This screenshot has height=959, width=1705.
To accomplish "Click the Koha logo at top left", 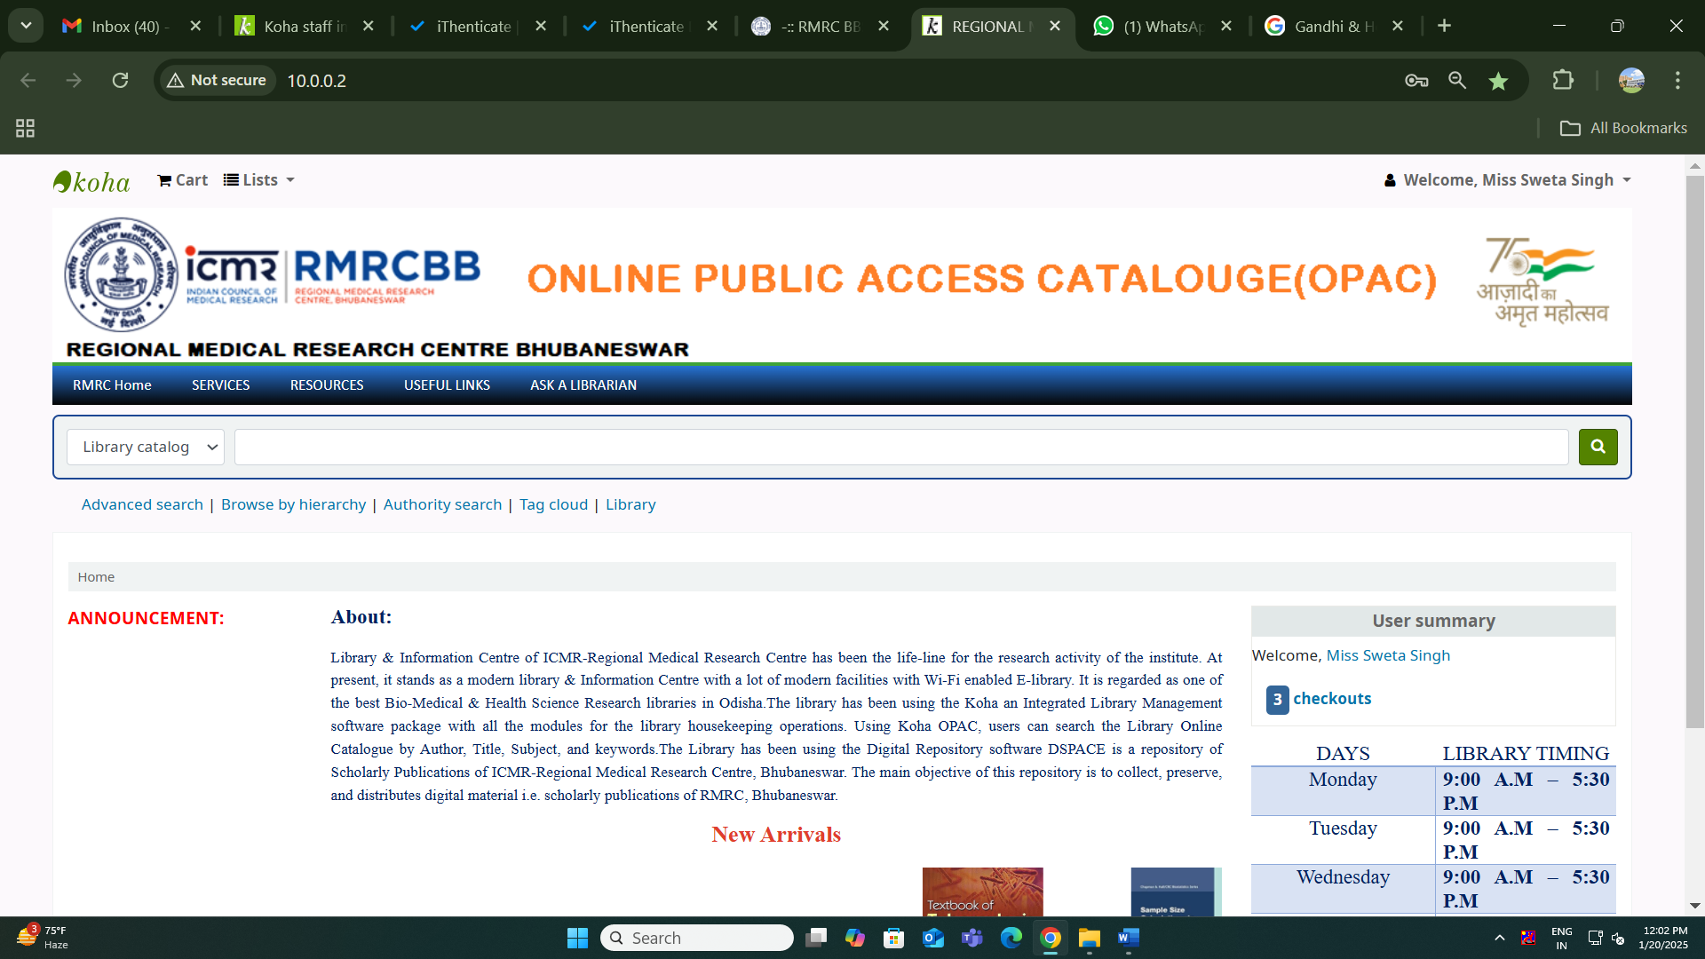I will tap(91, 181).
